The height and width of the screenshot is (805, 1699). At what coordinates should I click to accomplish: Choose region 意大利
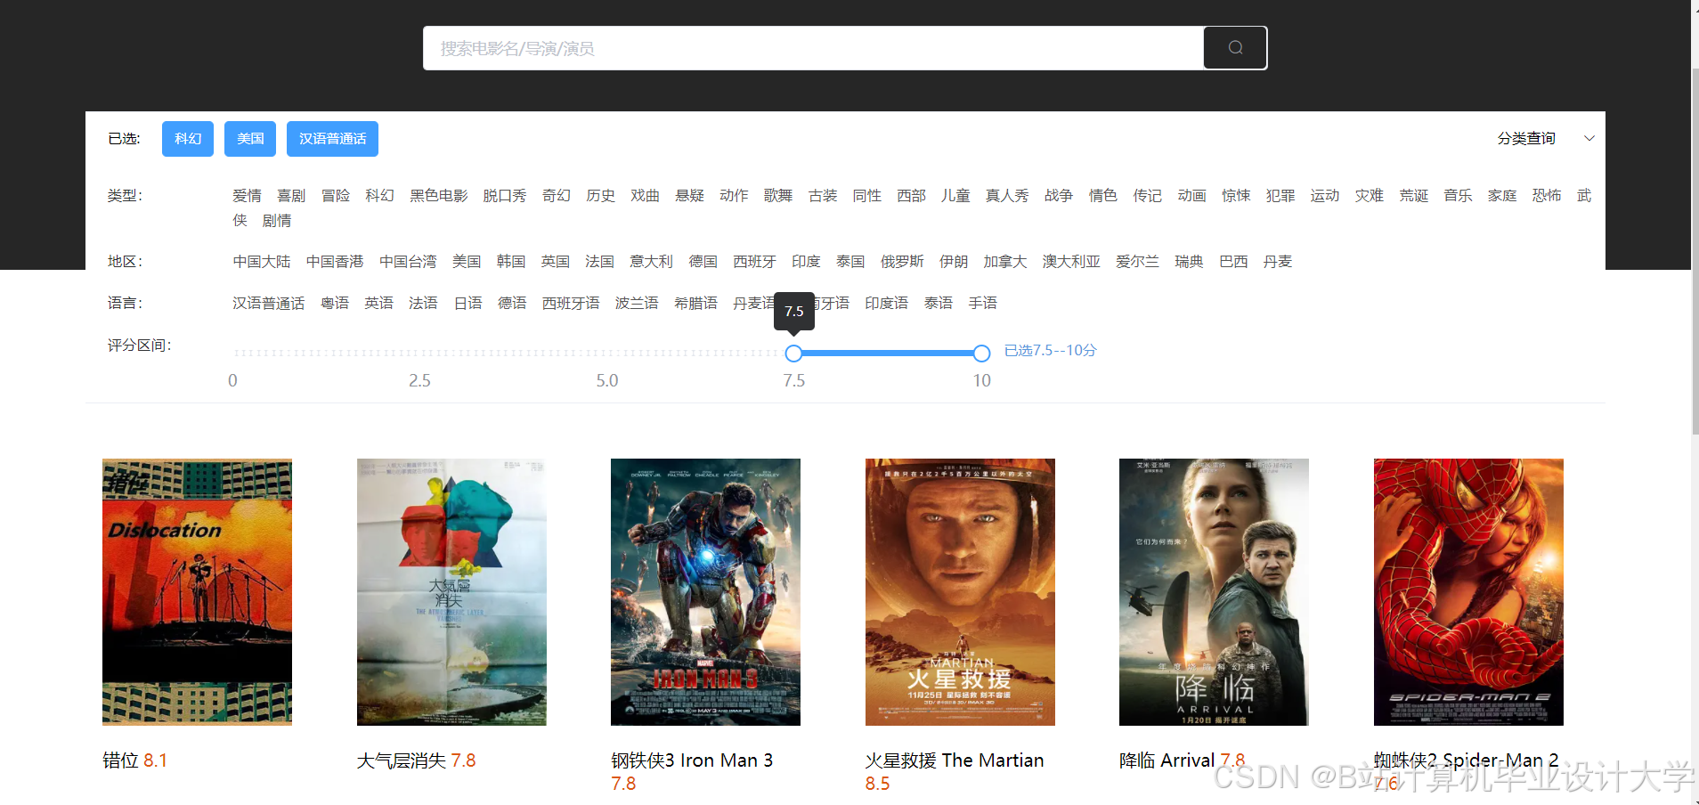click(x=652, y=262)
